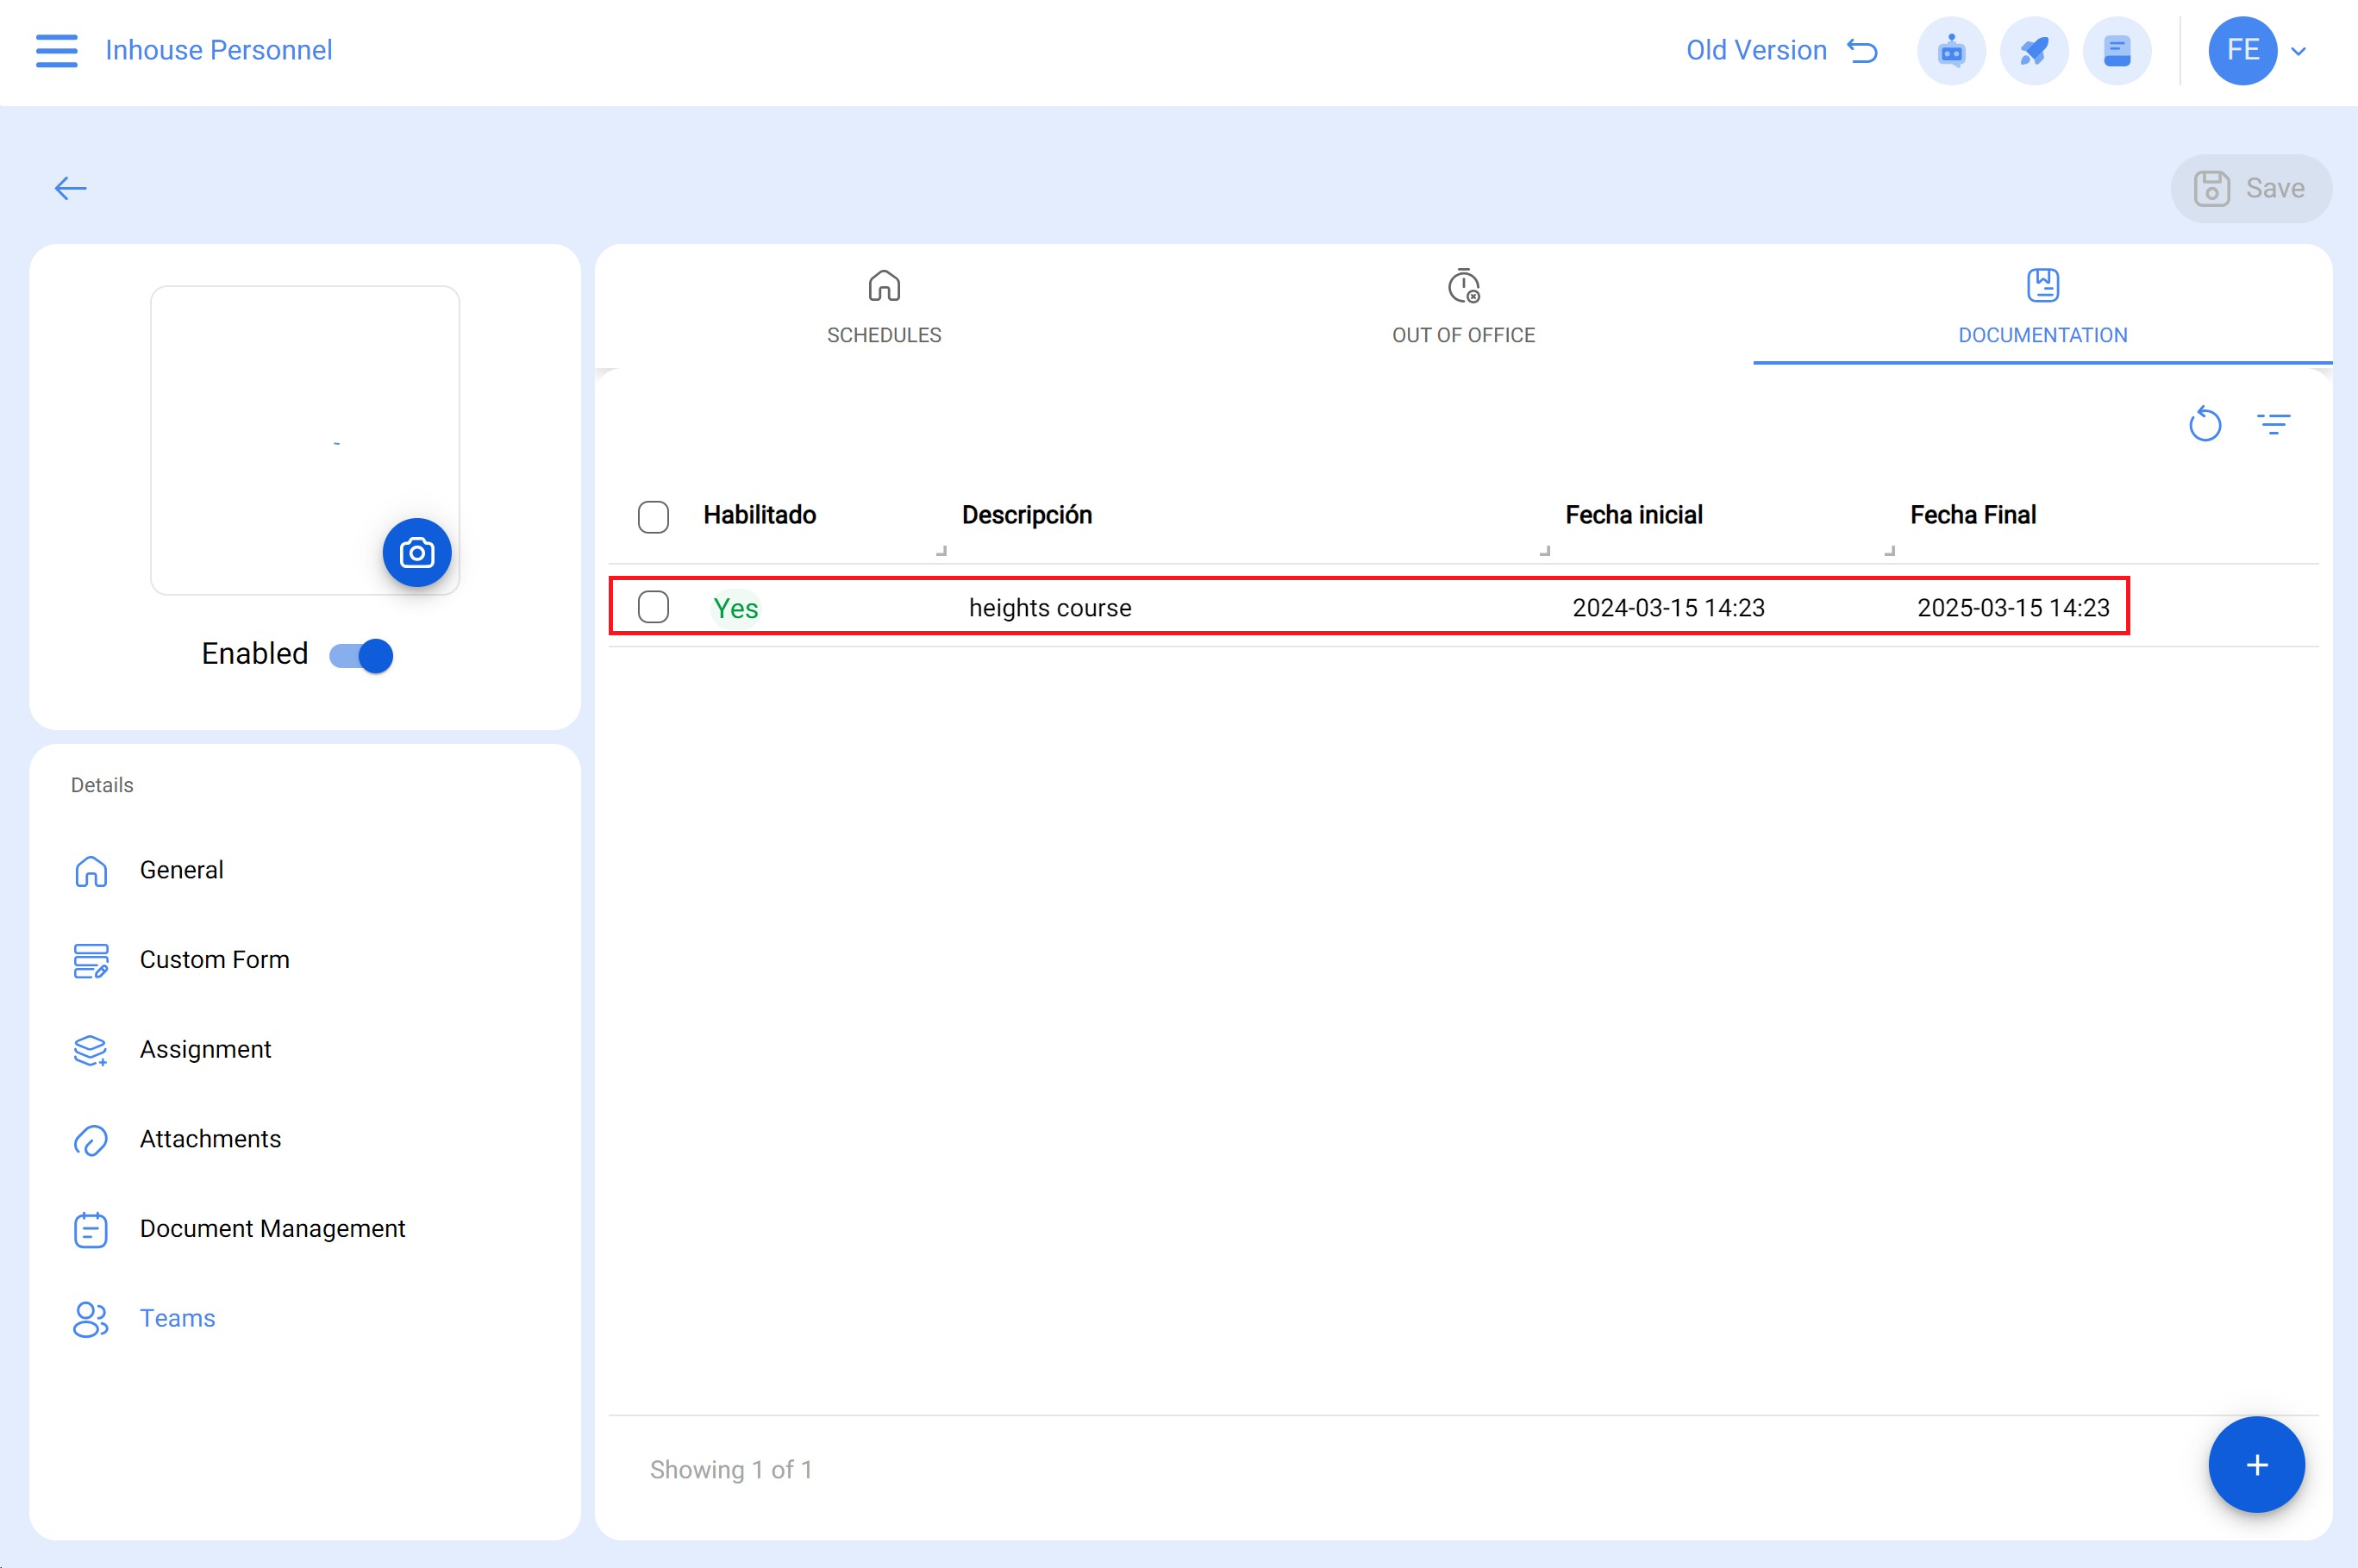The width and height of the screenshot is (2358, 1568).
Task: Open the Fecha inicial column sort control
Action: (x=1546, y=550)
